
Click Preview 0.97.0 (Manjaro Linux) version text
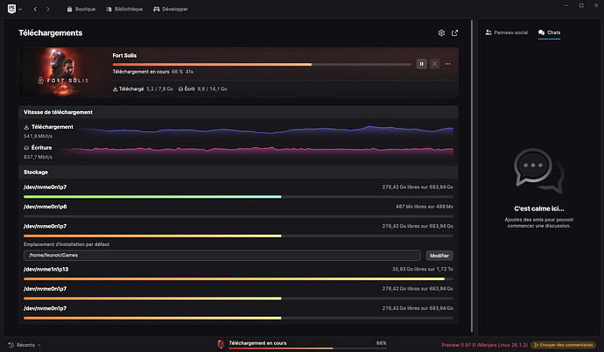pos(485,345)
